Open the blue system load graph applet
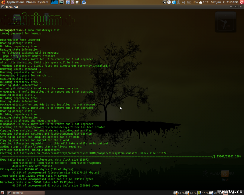Image resolution: width=244 pixels, height=195 pixels. pyautogui.click(x=54, y=2)
